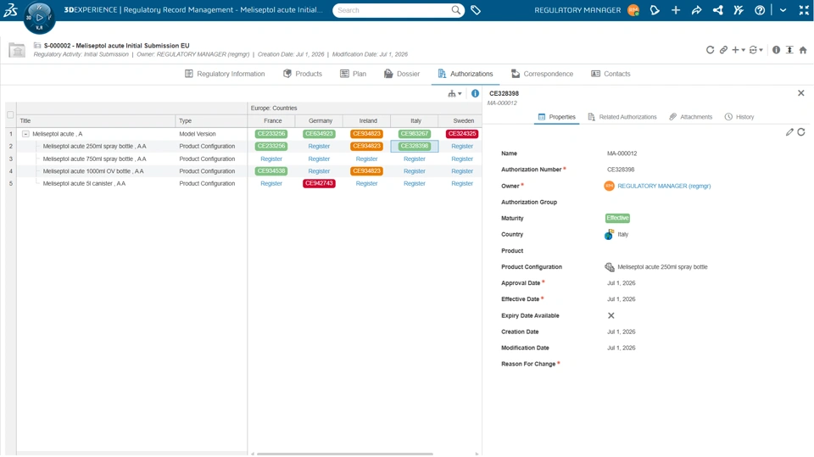
Task: Open the header plus dropdown
Action: tap(739, 50)
